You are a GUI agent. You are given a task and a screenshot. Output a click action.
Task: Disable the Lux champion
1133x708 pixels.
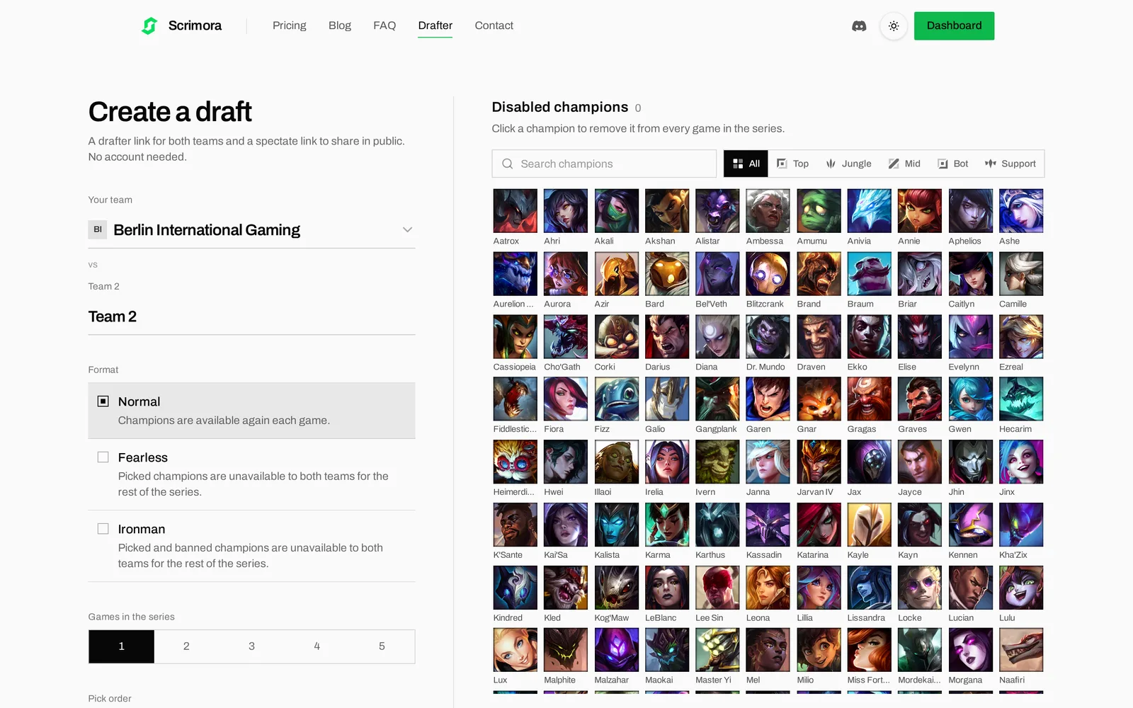click(x=515, y=651)
